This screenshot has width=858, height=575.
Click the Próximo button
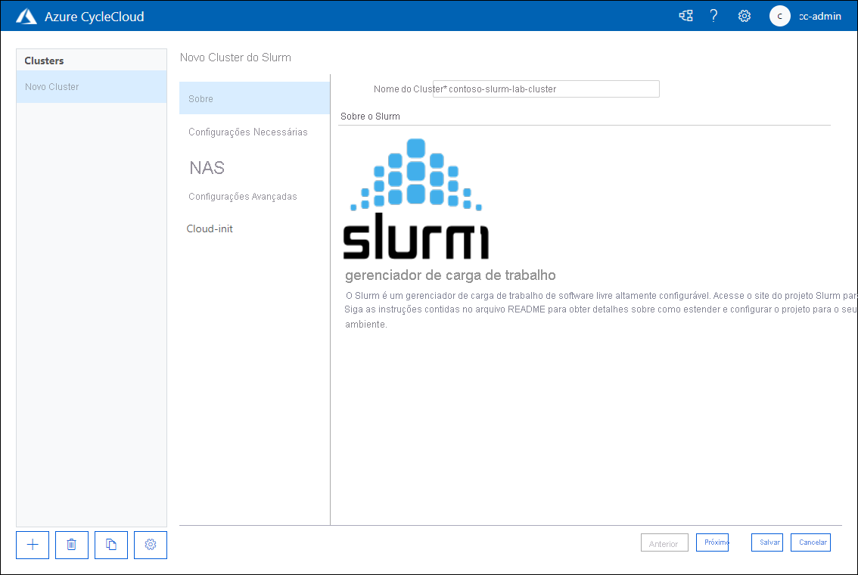(712, 542)
